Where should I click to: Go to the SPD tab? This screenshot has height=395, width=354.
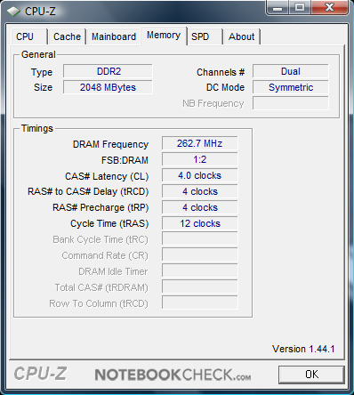click(x=205, y=36)
